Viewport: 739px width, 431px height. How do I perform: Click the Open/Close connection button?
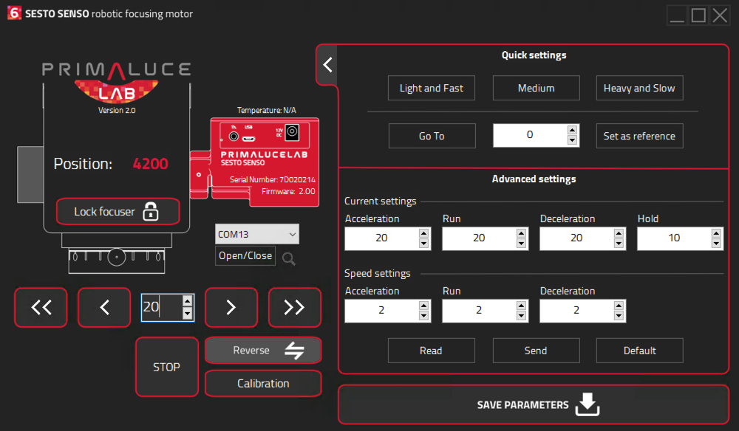[245, 255]
